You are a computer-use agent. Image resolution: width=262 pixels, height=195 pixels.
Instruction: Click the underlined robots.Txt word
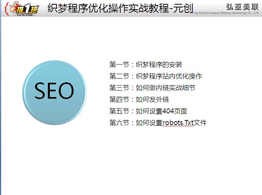click(178, 123)
